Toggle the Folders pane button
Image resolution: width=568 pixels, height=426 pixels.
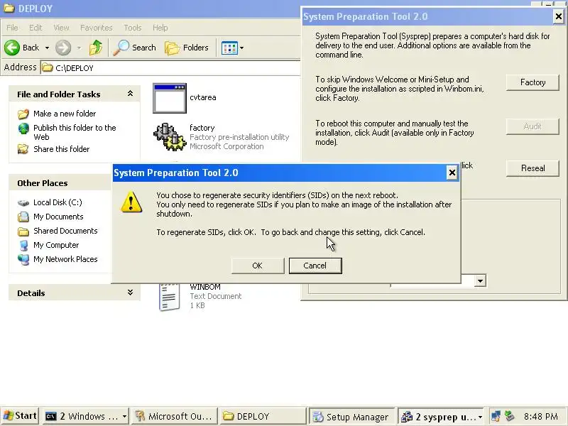[187, 48]
